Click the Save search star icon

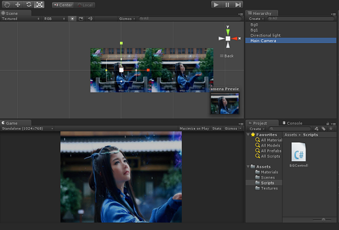pyautogui.click(x=331, y=128)
